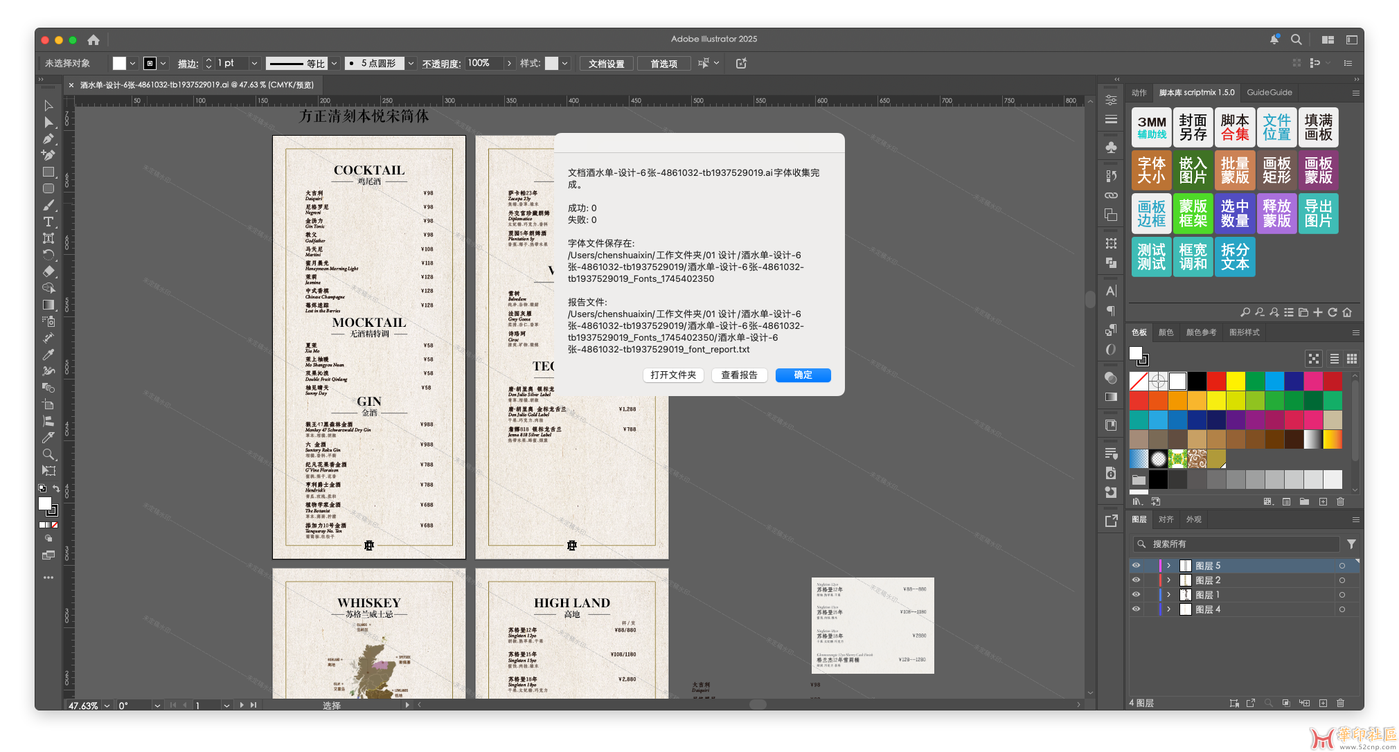Expand 图层 1 disclosure arrow

click(1168, 595)
